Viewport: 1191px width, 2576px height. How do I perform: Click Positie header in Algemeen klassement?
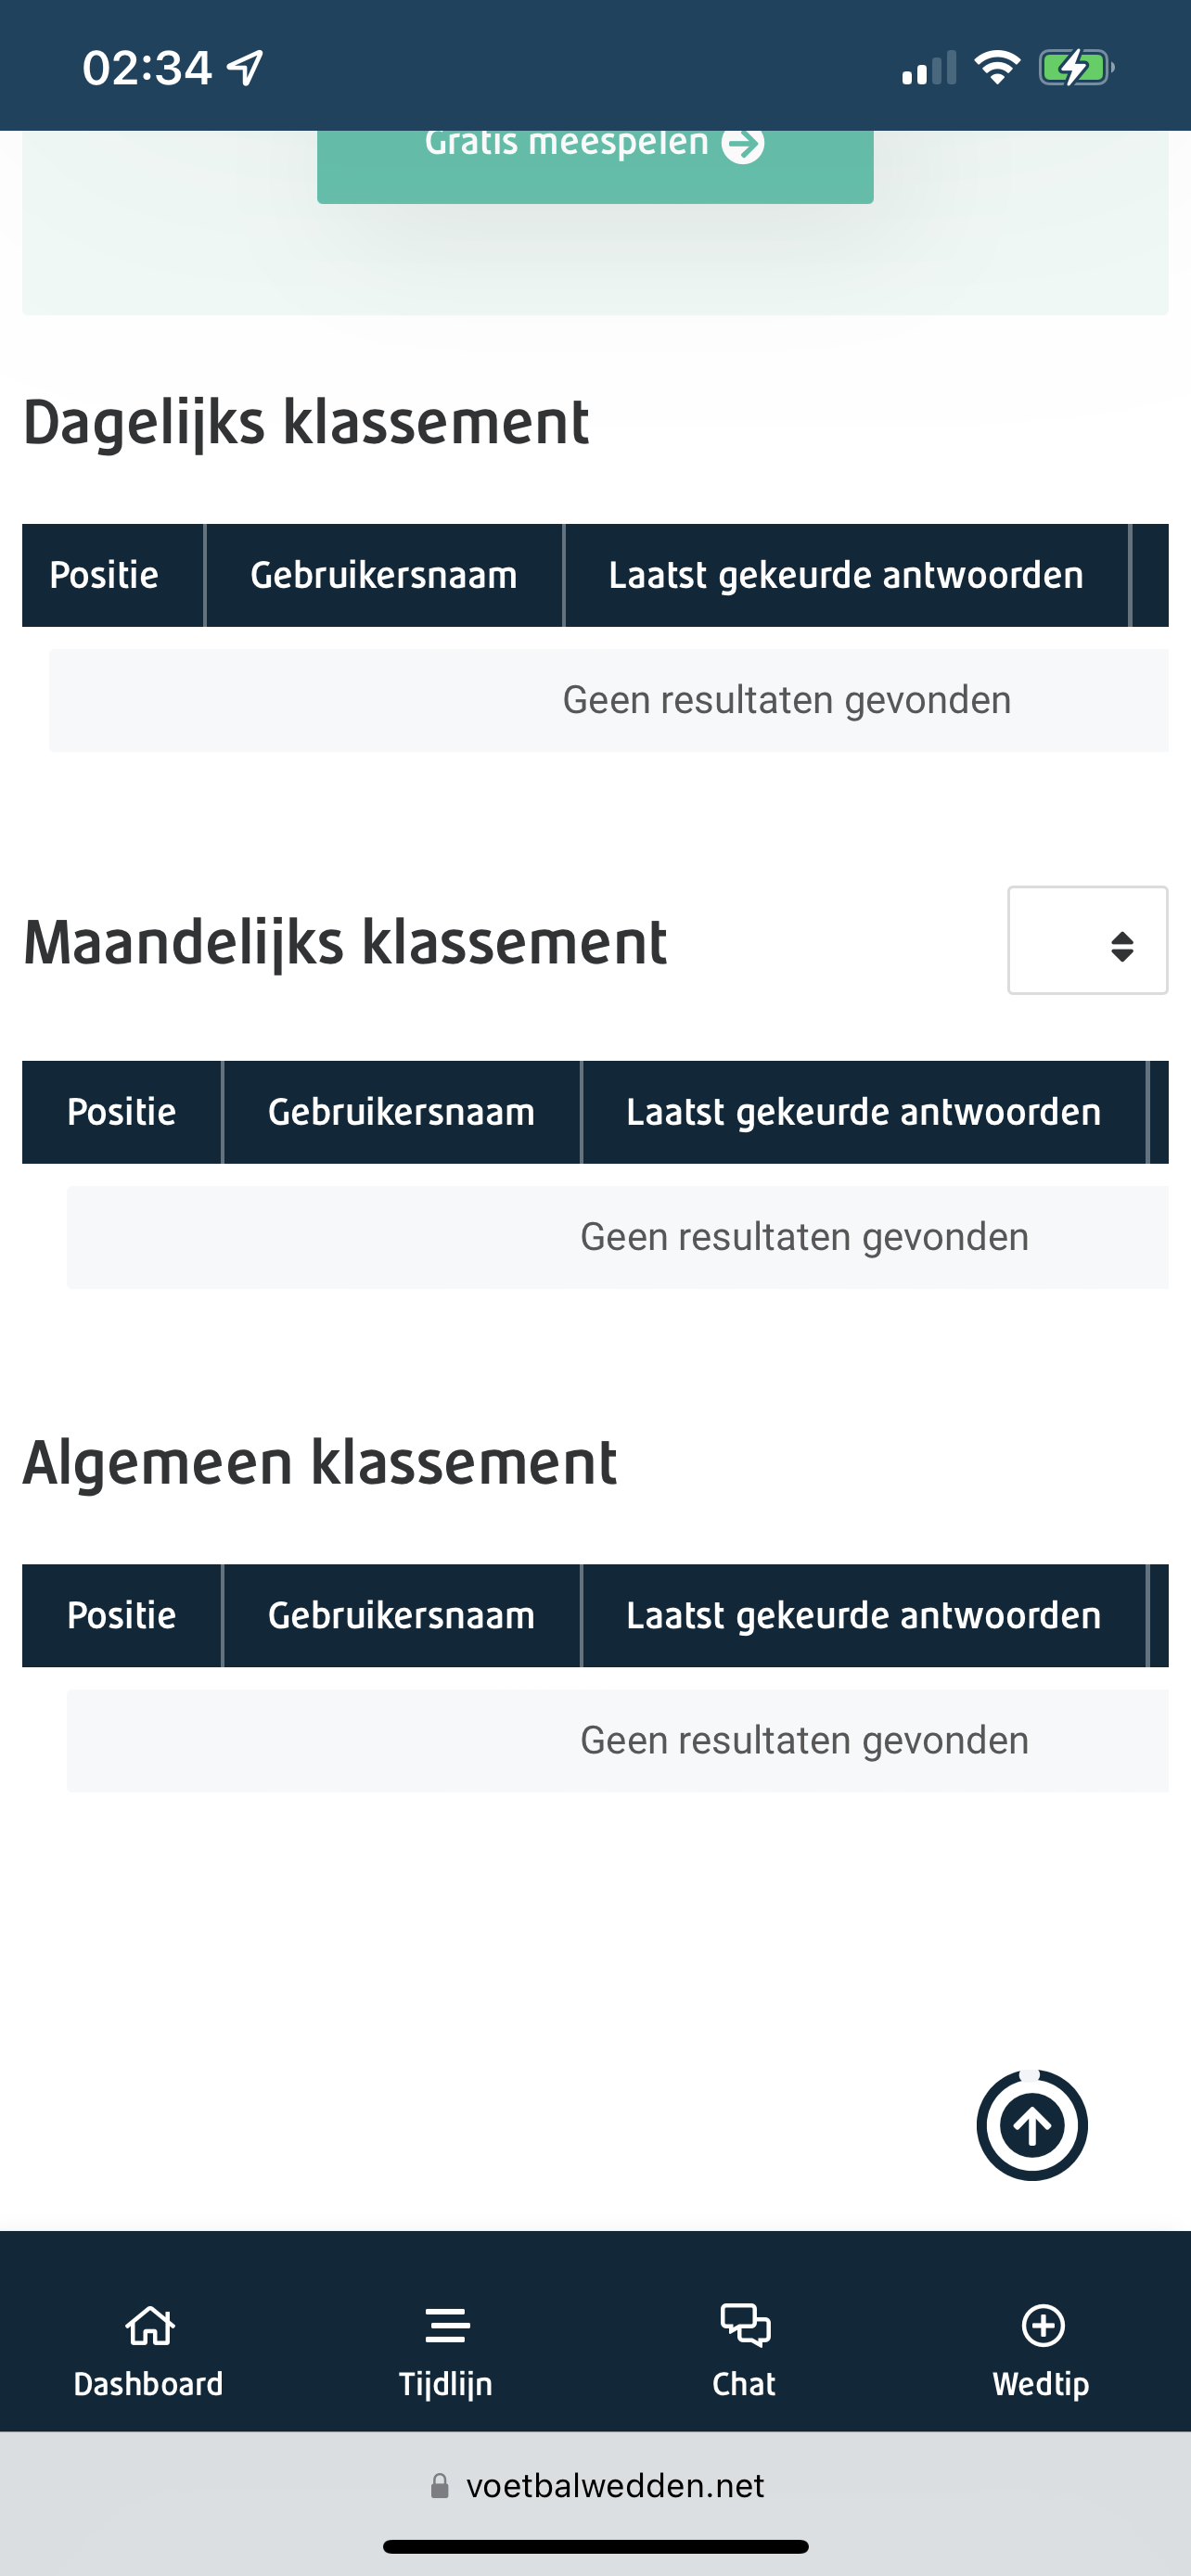(122, 1615)
